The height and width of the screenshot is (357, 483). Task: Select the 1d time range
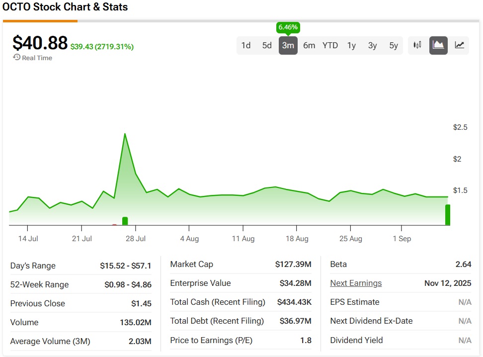[x=246, y=45]
